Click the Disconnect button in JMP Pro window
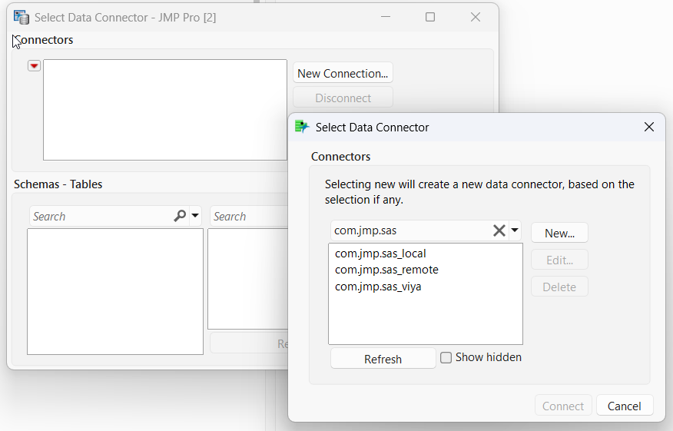 343,98
